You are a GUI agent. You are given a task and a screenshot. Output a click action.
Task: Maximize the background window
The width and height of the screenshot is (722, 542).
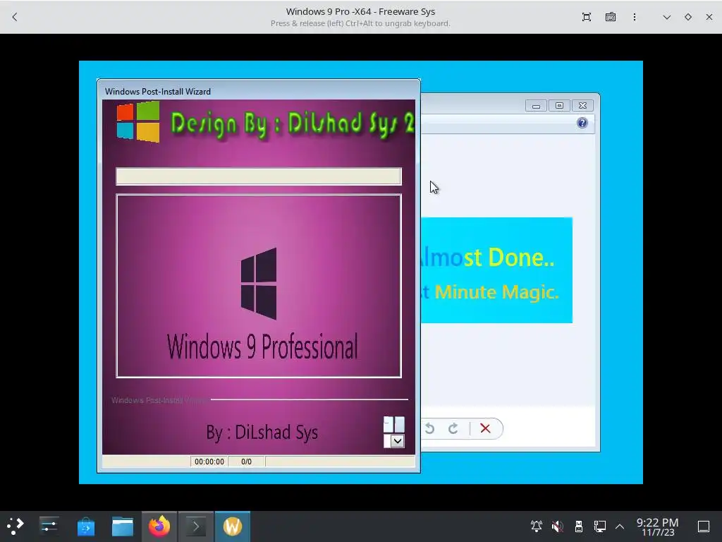coord(559,106)
